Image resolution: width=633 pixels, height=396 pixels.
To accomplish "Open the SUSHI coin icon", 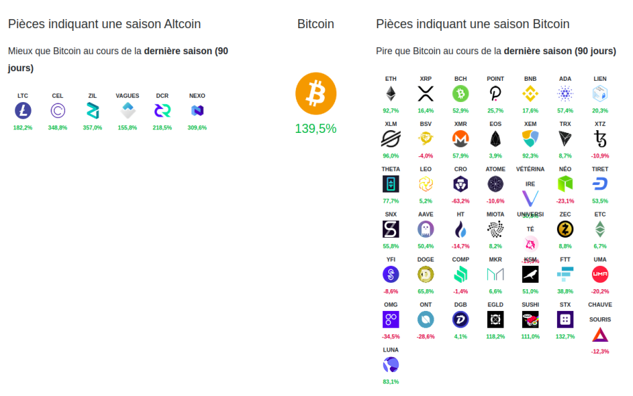I will (x=530, y=320).
